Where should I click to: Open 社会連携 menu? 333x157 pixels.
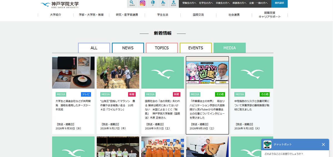(x=234, y=15)
